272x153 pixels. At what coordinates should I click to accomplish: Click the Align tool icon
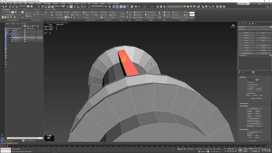pyautogui.click(x=110, y=7)
